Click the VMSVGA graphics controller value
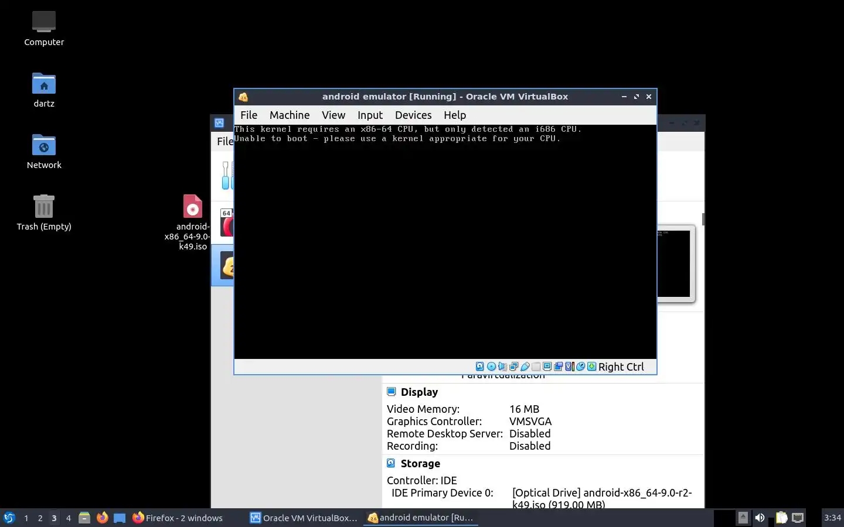Image resolution: width=844 pixels, height=527 pixels. [530, 422]
